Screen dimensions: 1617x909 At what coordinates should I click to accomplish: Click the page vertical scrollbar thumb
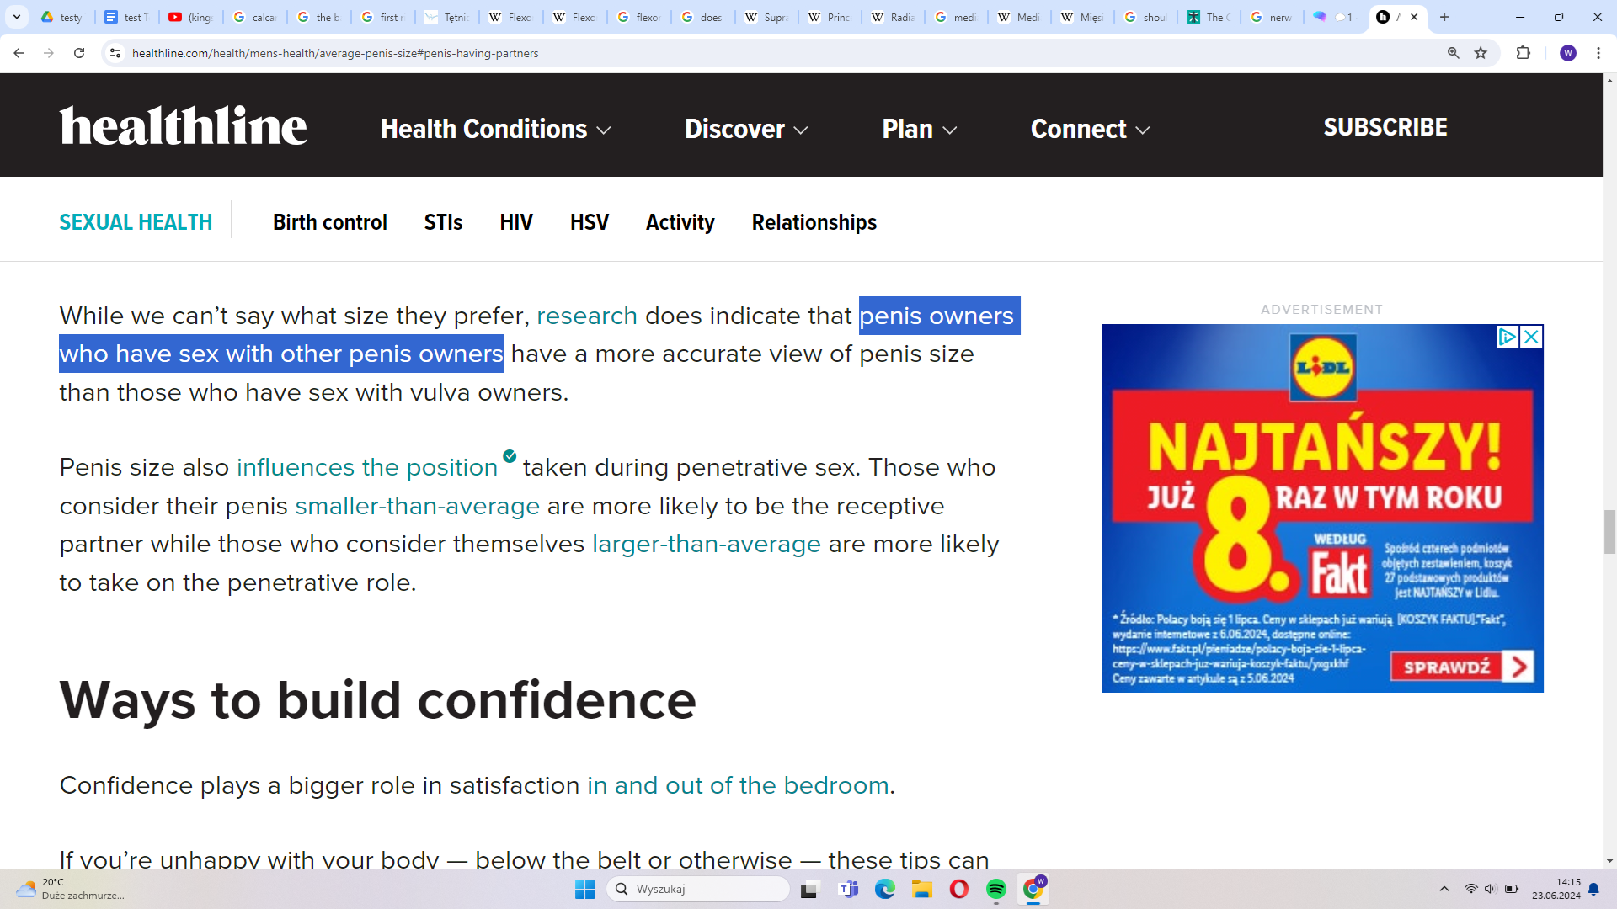(1609, 532)
